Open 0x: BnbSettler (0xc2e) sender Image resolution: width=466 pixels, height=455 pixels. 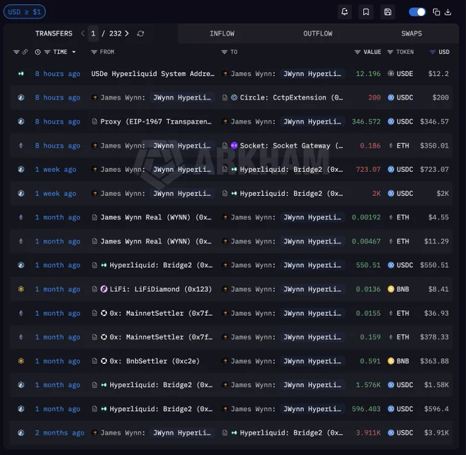tap(155, 361)
